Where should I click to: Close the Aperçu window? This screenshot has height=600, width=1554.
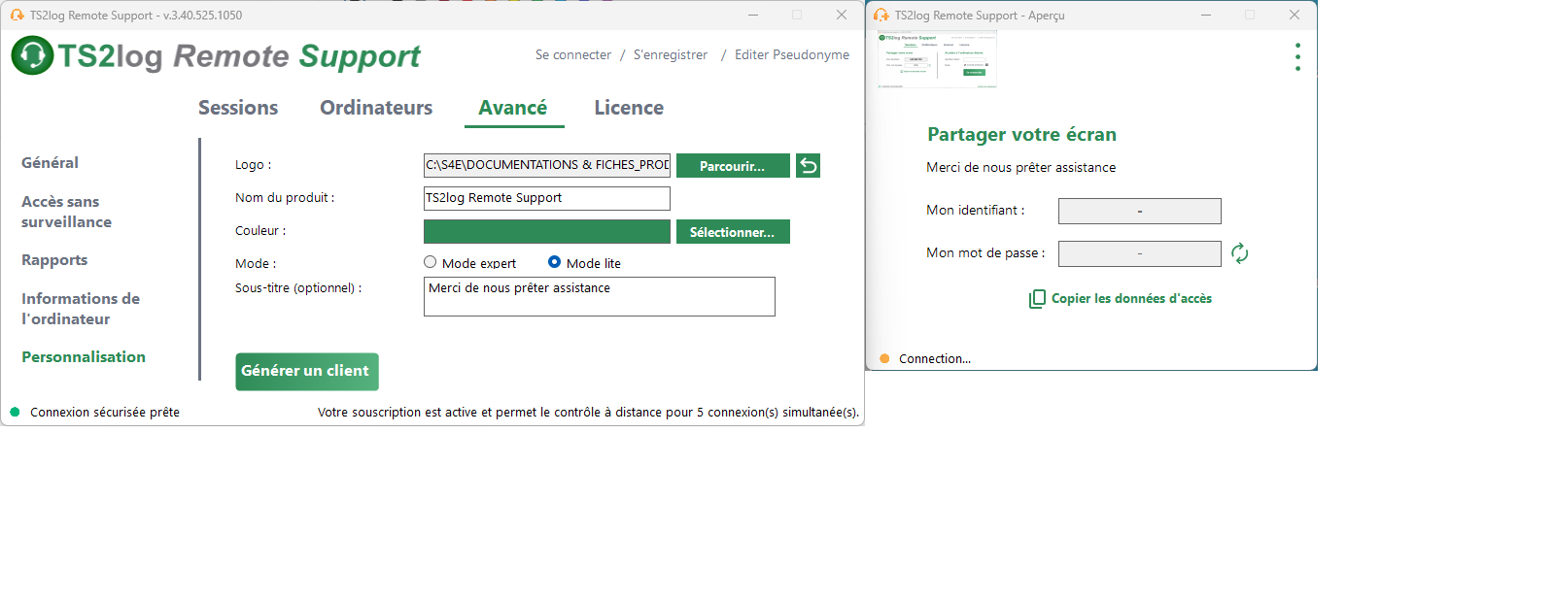pos(1295,15)
